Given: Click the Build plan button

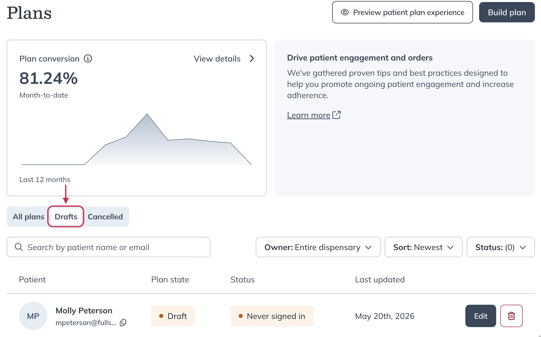Looking at the screenshot, I should pyautogui.click(x=507, y=12).
